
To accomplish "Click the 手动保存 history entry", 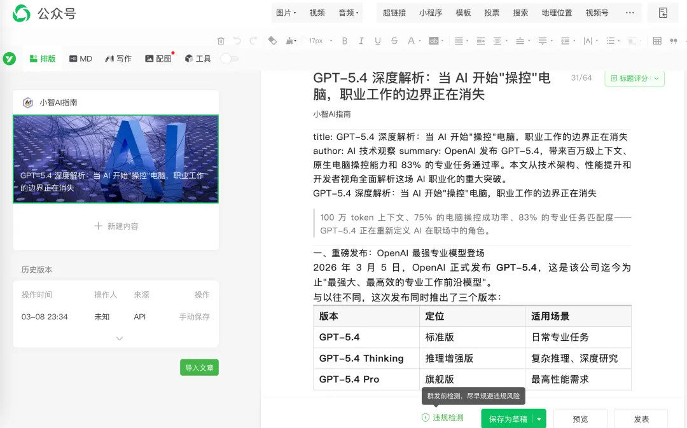I will [x=194, y=317].
